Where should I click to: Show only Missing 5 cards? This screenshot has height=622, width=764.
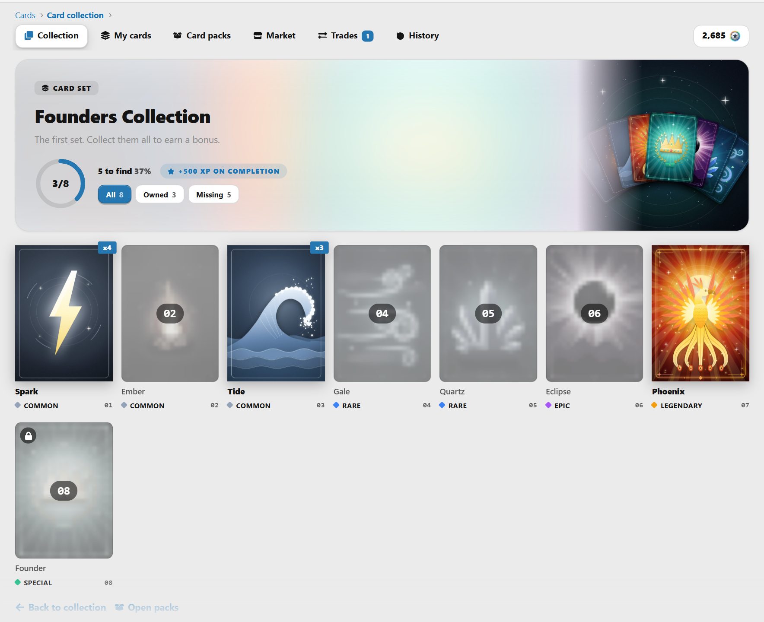tap(213, 194)
